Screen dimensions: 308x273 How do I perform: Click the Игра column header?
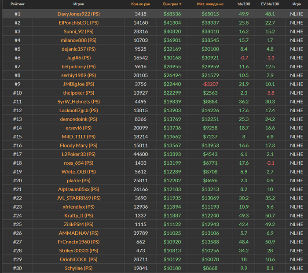pos(297,4)
